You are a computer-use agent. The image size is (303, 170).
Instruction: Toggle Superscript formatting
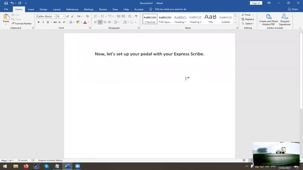click(64, 22)
